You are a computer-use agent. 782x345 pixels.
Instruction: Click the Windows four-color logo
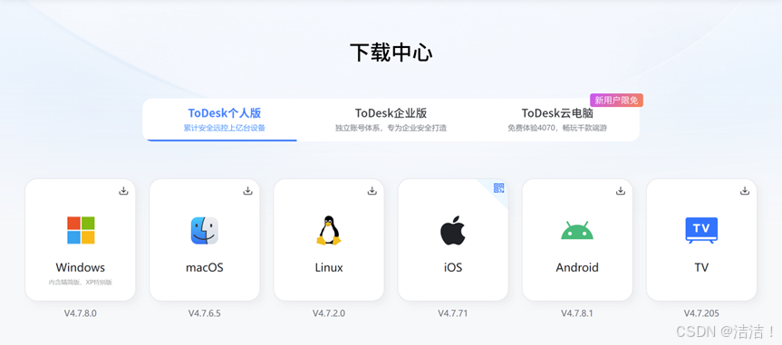pos(81,230)
